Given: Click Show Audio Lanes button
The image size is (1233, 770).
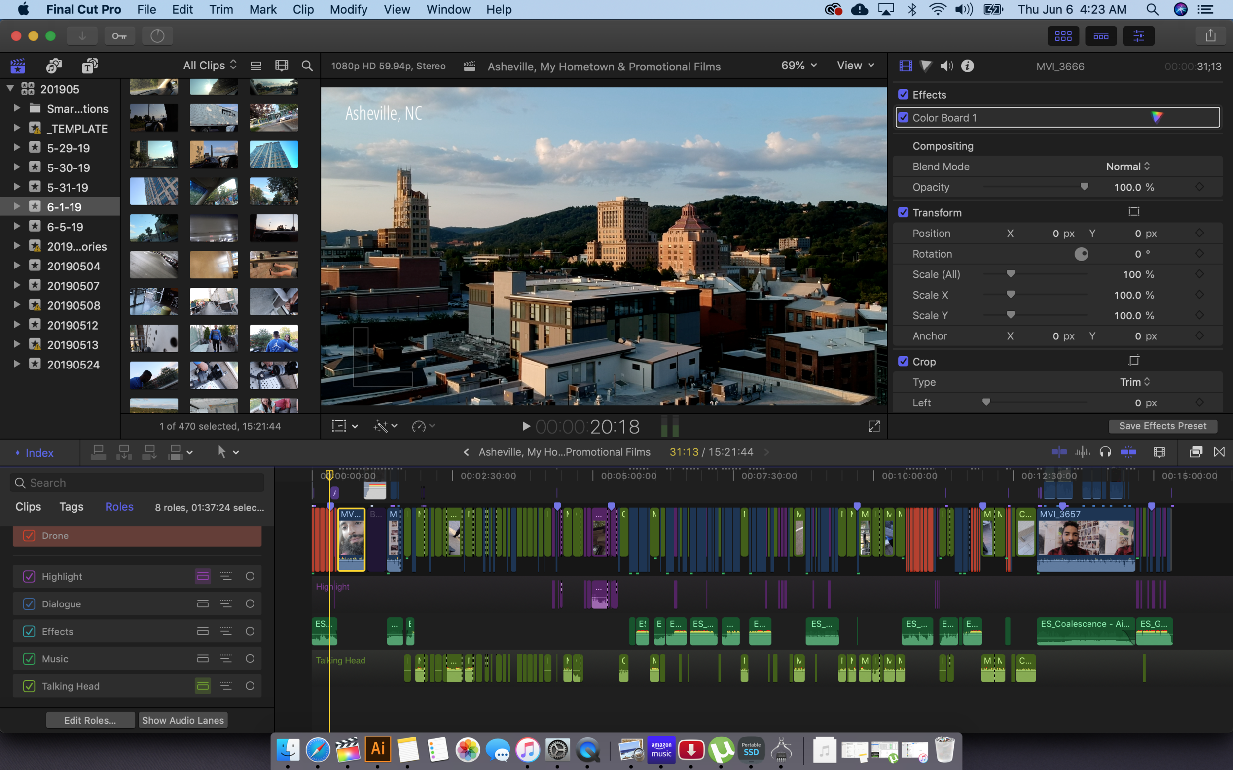Looking at the screenshot, I should [182, 720].
